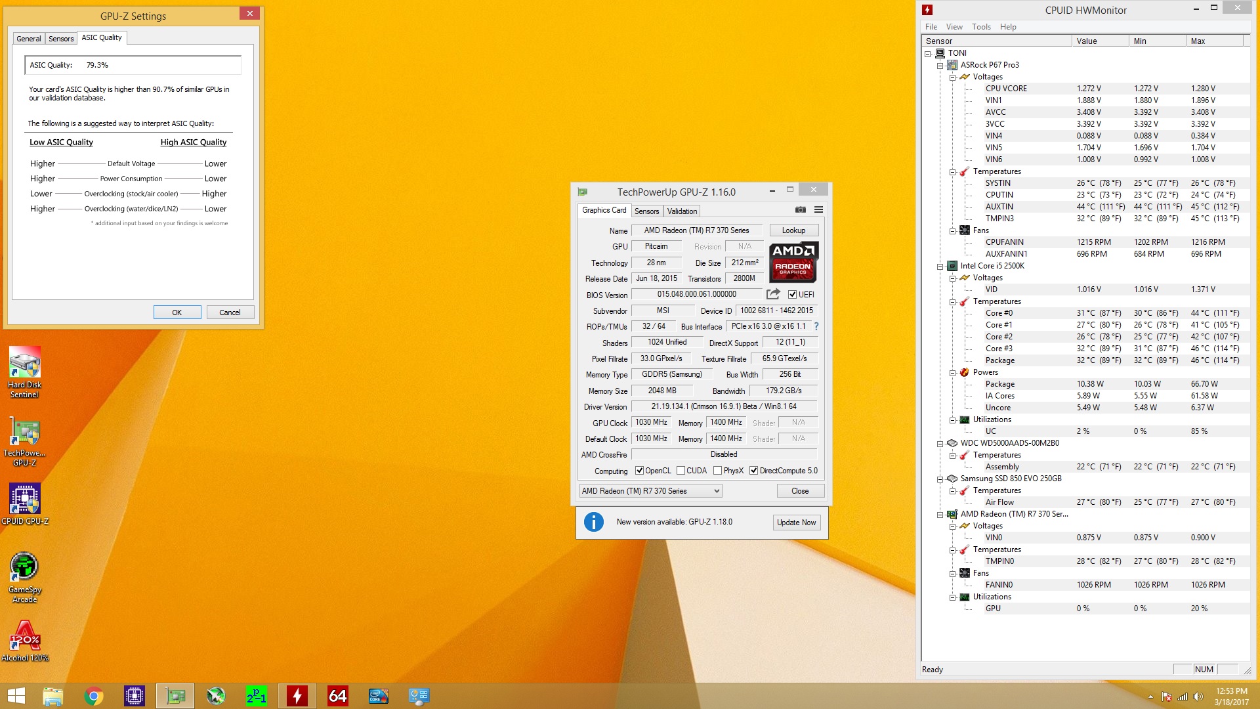Viewport: 1260px width, 709px height.
Task: Collapse the Samsung SSD 850 EVO node
Action: (940, 479)
